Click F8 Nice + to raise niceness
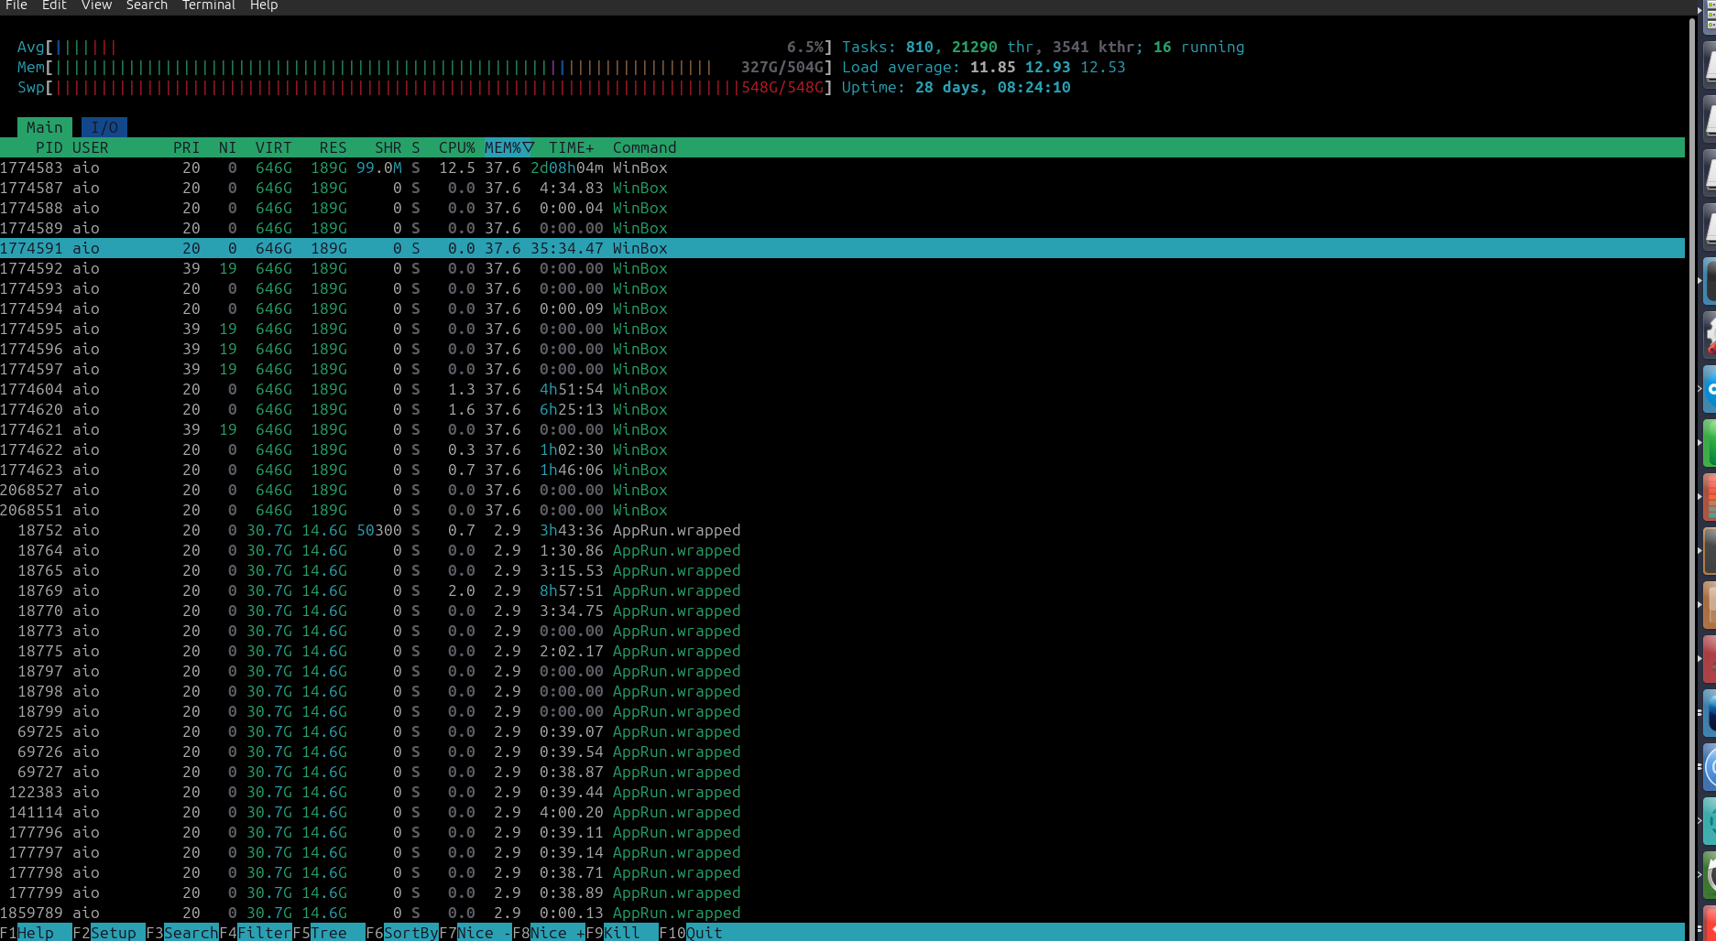 pos(549,932)
